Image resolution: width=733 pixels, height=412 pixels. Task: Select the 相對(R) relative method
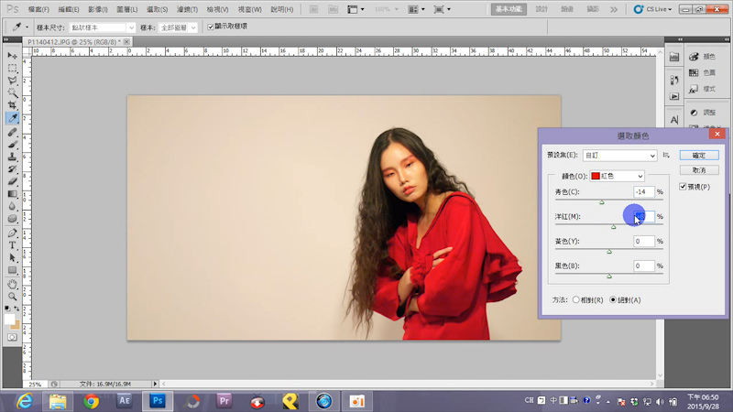click(x=576, y=300)
